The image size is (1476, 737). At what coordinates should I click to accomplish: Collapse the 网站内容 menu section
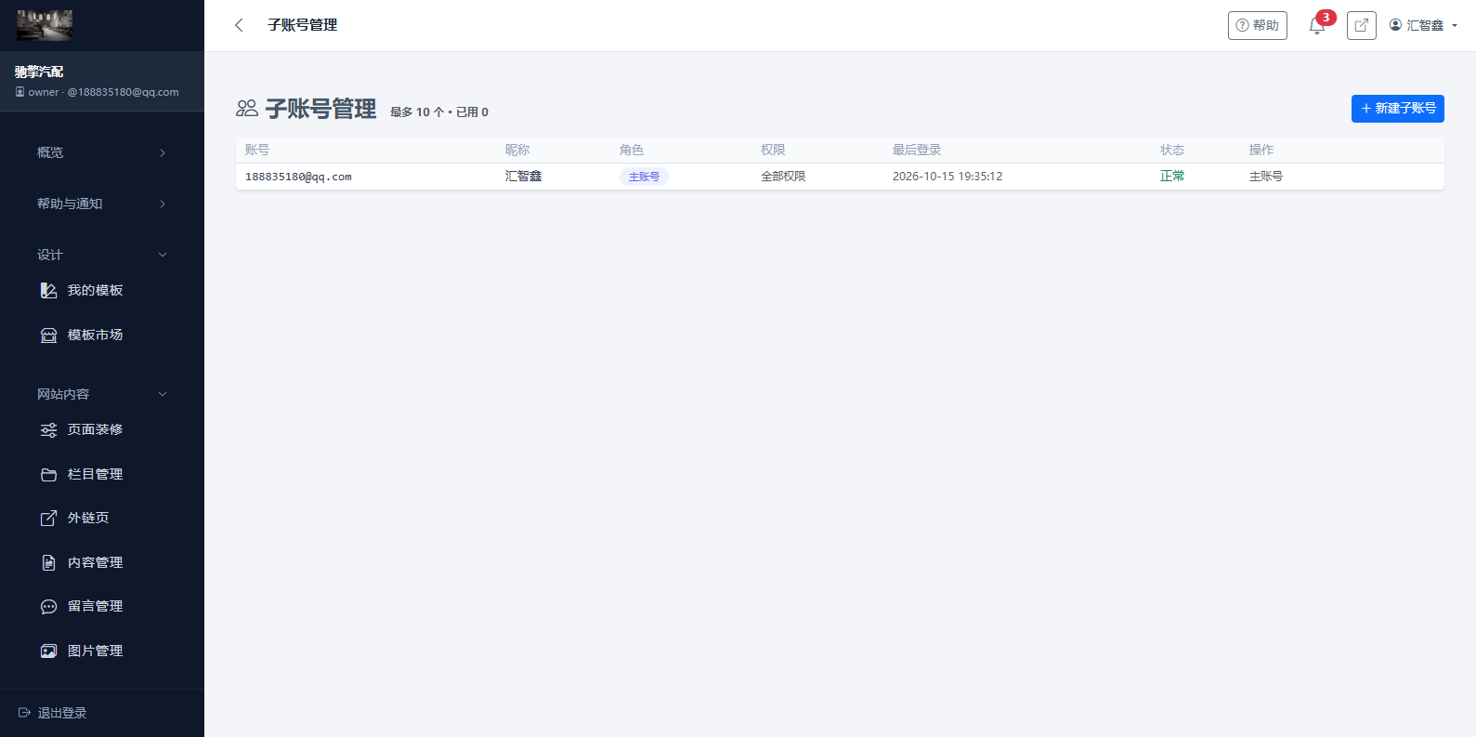click(x=102, y=394)
